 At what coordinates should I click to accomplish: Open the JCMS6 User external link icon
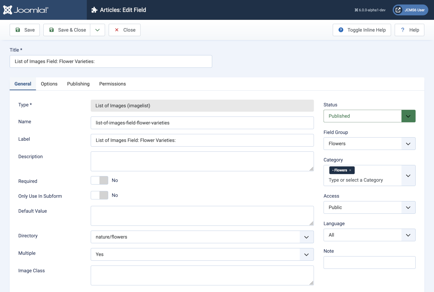coord(398,10)
